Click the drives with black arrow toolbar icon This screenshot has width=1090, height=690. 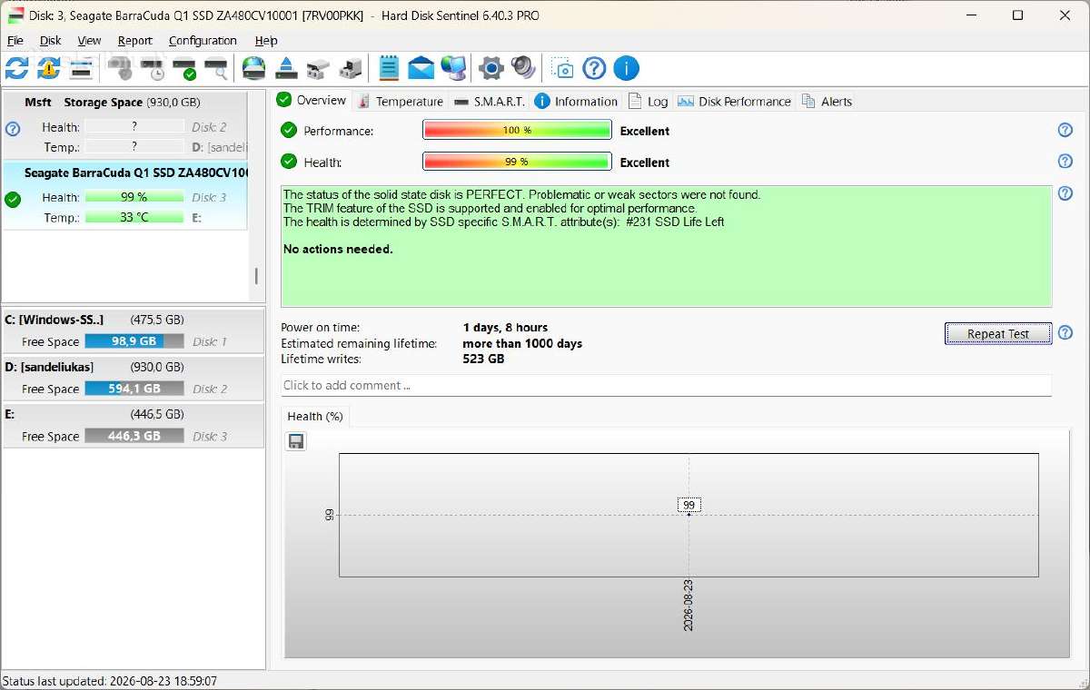[x=350, y=68]
